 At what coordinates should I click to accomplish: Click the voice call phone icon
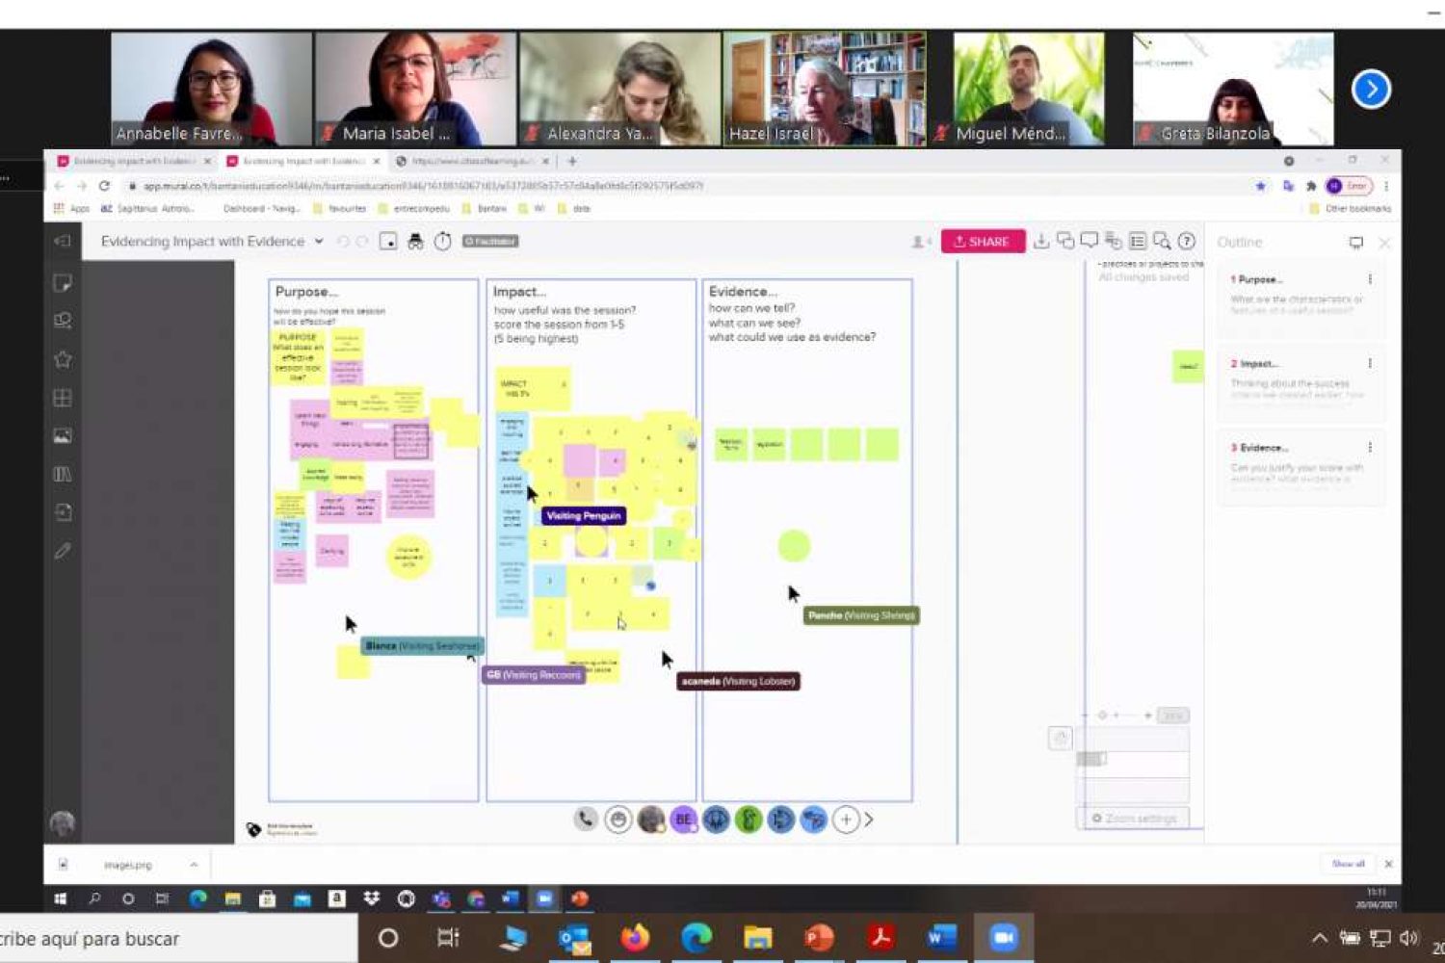click(x=586, y=820)
